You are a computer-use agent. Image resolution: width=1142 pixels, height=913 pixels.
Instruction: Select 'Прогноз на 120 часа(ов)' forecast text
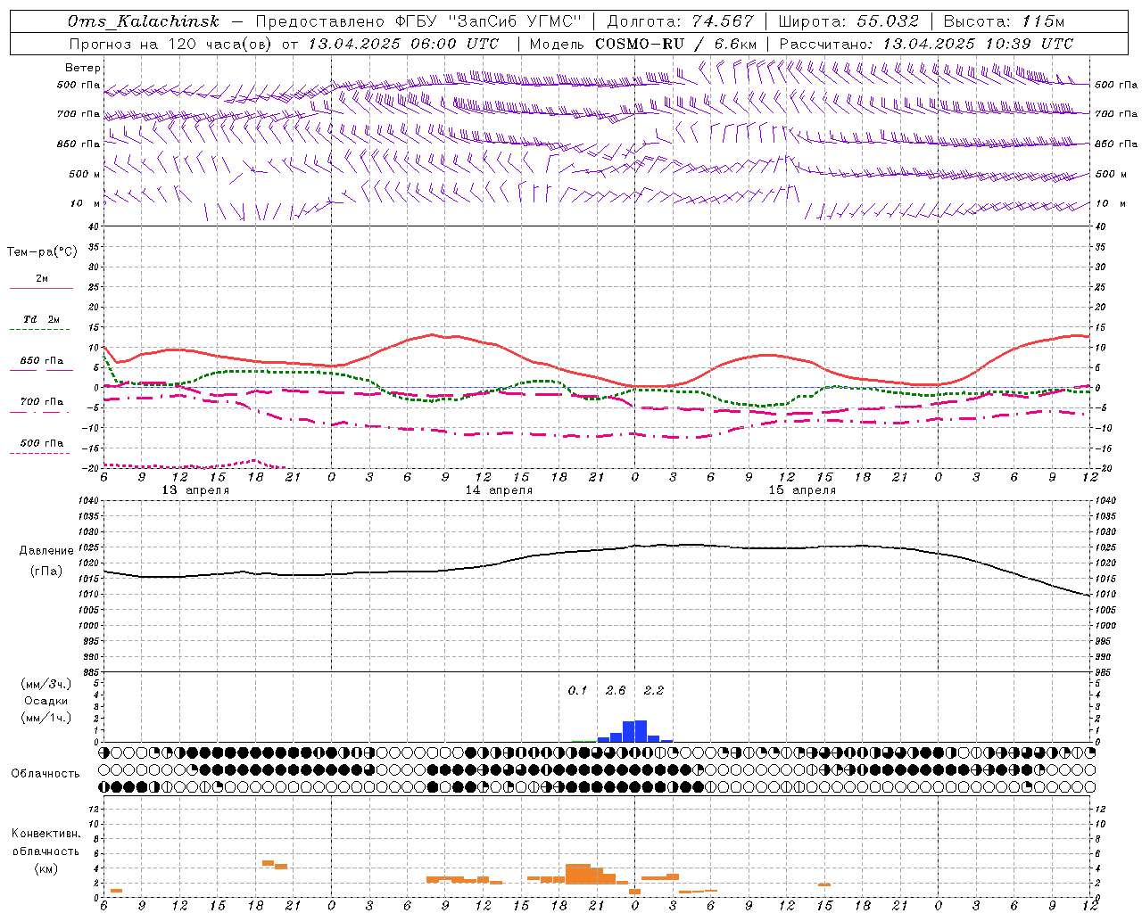coord(171,44)
